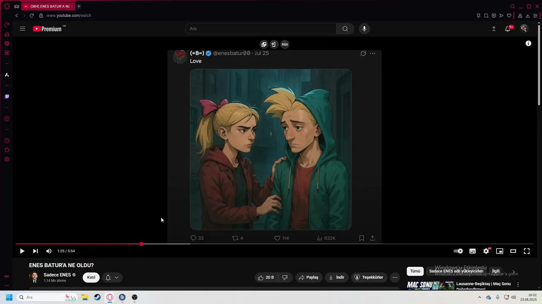Viewport: 542px width, 304px height.
Task: Mute the video volume
Action: 49,251
